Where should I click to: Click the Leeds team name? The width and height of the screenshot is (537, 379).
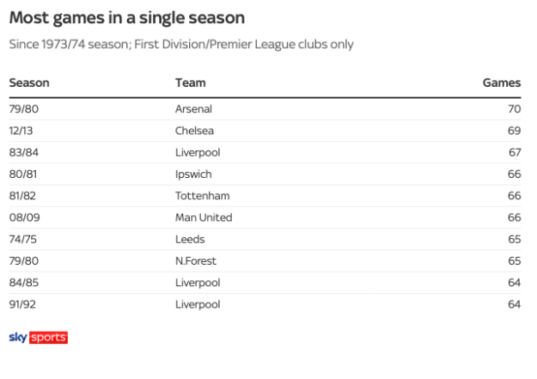[x=190, y=239]
